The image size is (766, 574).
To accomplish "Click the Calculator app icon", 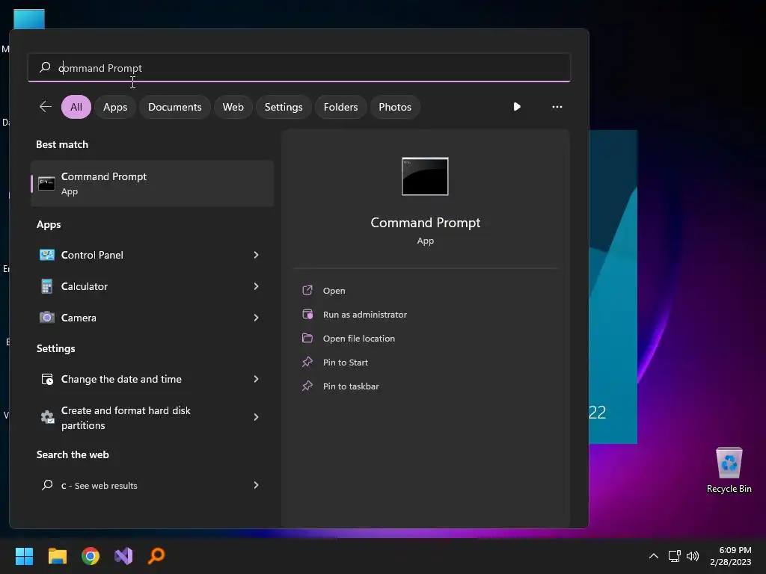I will click(x=47, y=286).
